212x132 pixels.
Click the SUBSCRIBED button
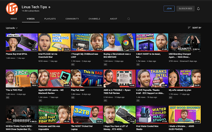click(185, 9)
